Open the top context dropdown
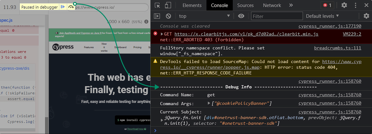 205,16
